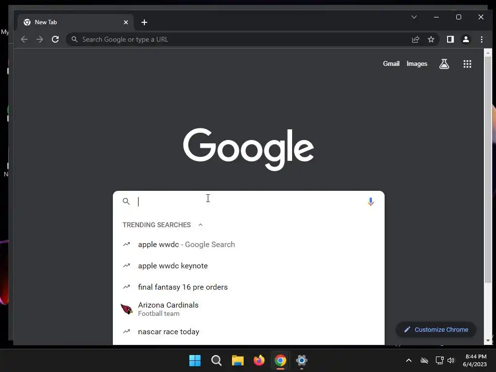Launch Firefox from the taskbar
This screenshot has width=496, height=372.
(x=259, y=360)
